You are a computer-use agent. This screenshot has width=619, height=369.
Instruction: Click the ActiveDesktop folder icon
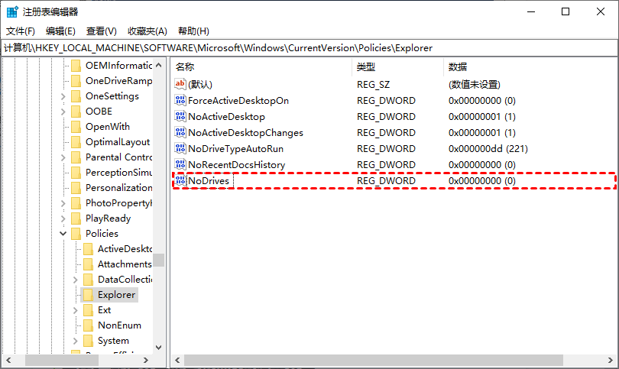point(88,249)
